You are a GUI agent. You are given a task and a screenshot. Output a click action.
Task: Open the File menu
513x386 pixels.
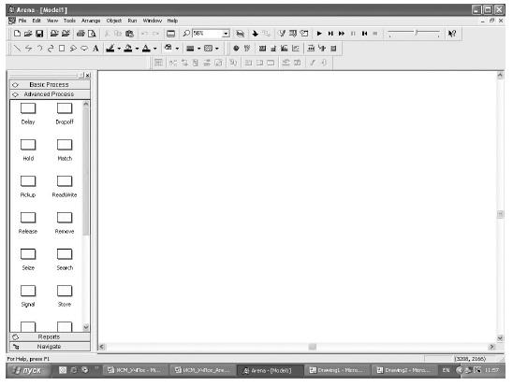point(22,21)
